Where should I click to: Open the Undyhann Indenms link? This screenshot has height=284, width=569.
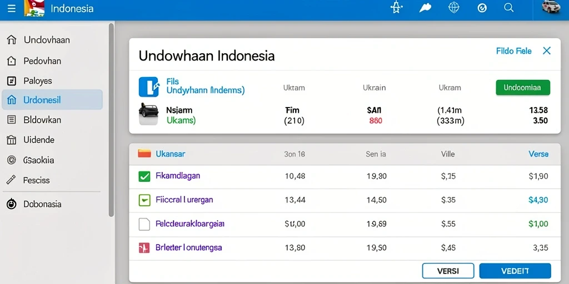(206, 90)
